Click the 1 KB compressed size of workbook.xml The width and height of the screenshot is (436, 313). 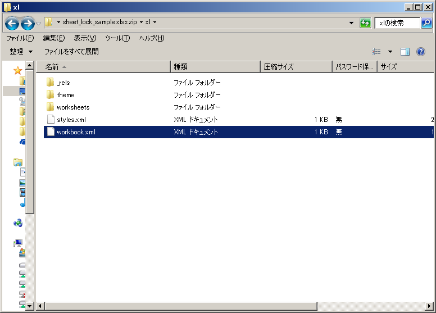(321, 132)
